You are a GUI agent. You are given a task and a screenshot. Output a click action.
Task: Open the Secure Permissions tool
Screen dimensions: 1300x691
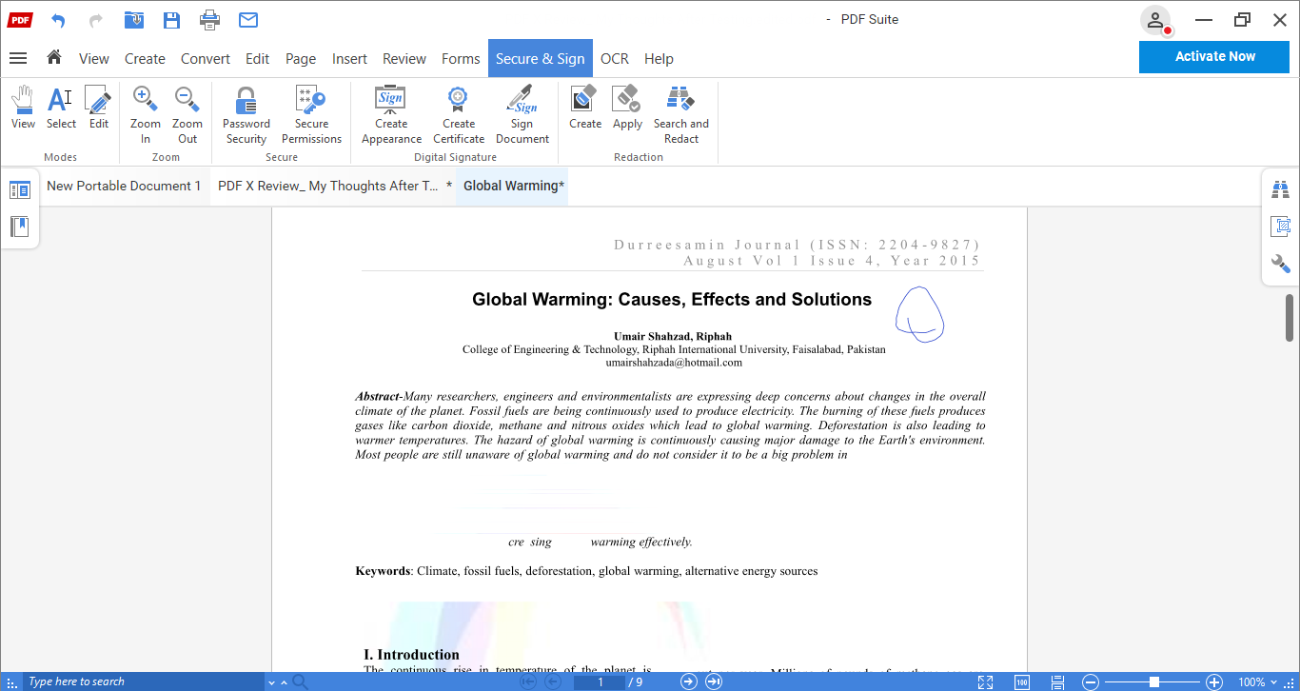pyautogui.click(x=311, y=112)
